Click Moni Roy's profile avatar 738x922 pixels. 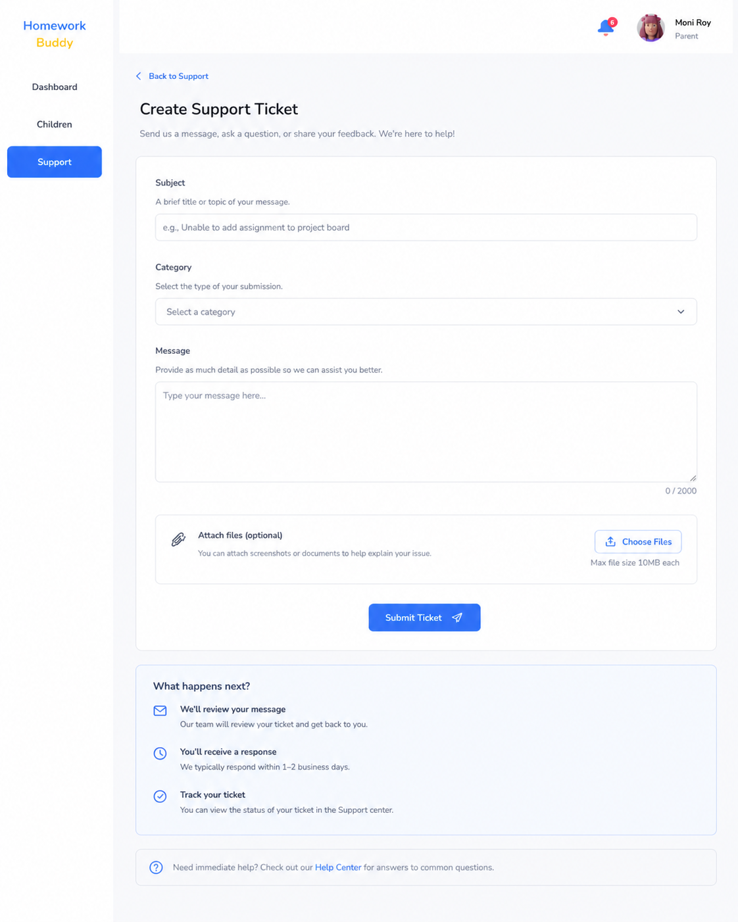(x=651, y=28)
